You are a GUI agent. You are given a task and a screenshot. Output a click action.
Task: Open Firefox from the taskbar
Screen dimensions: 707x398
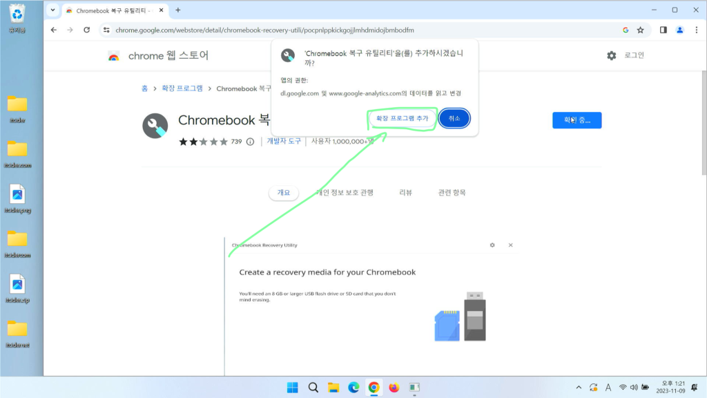[394, 388]
